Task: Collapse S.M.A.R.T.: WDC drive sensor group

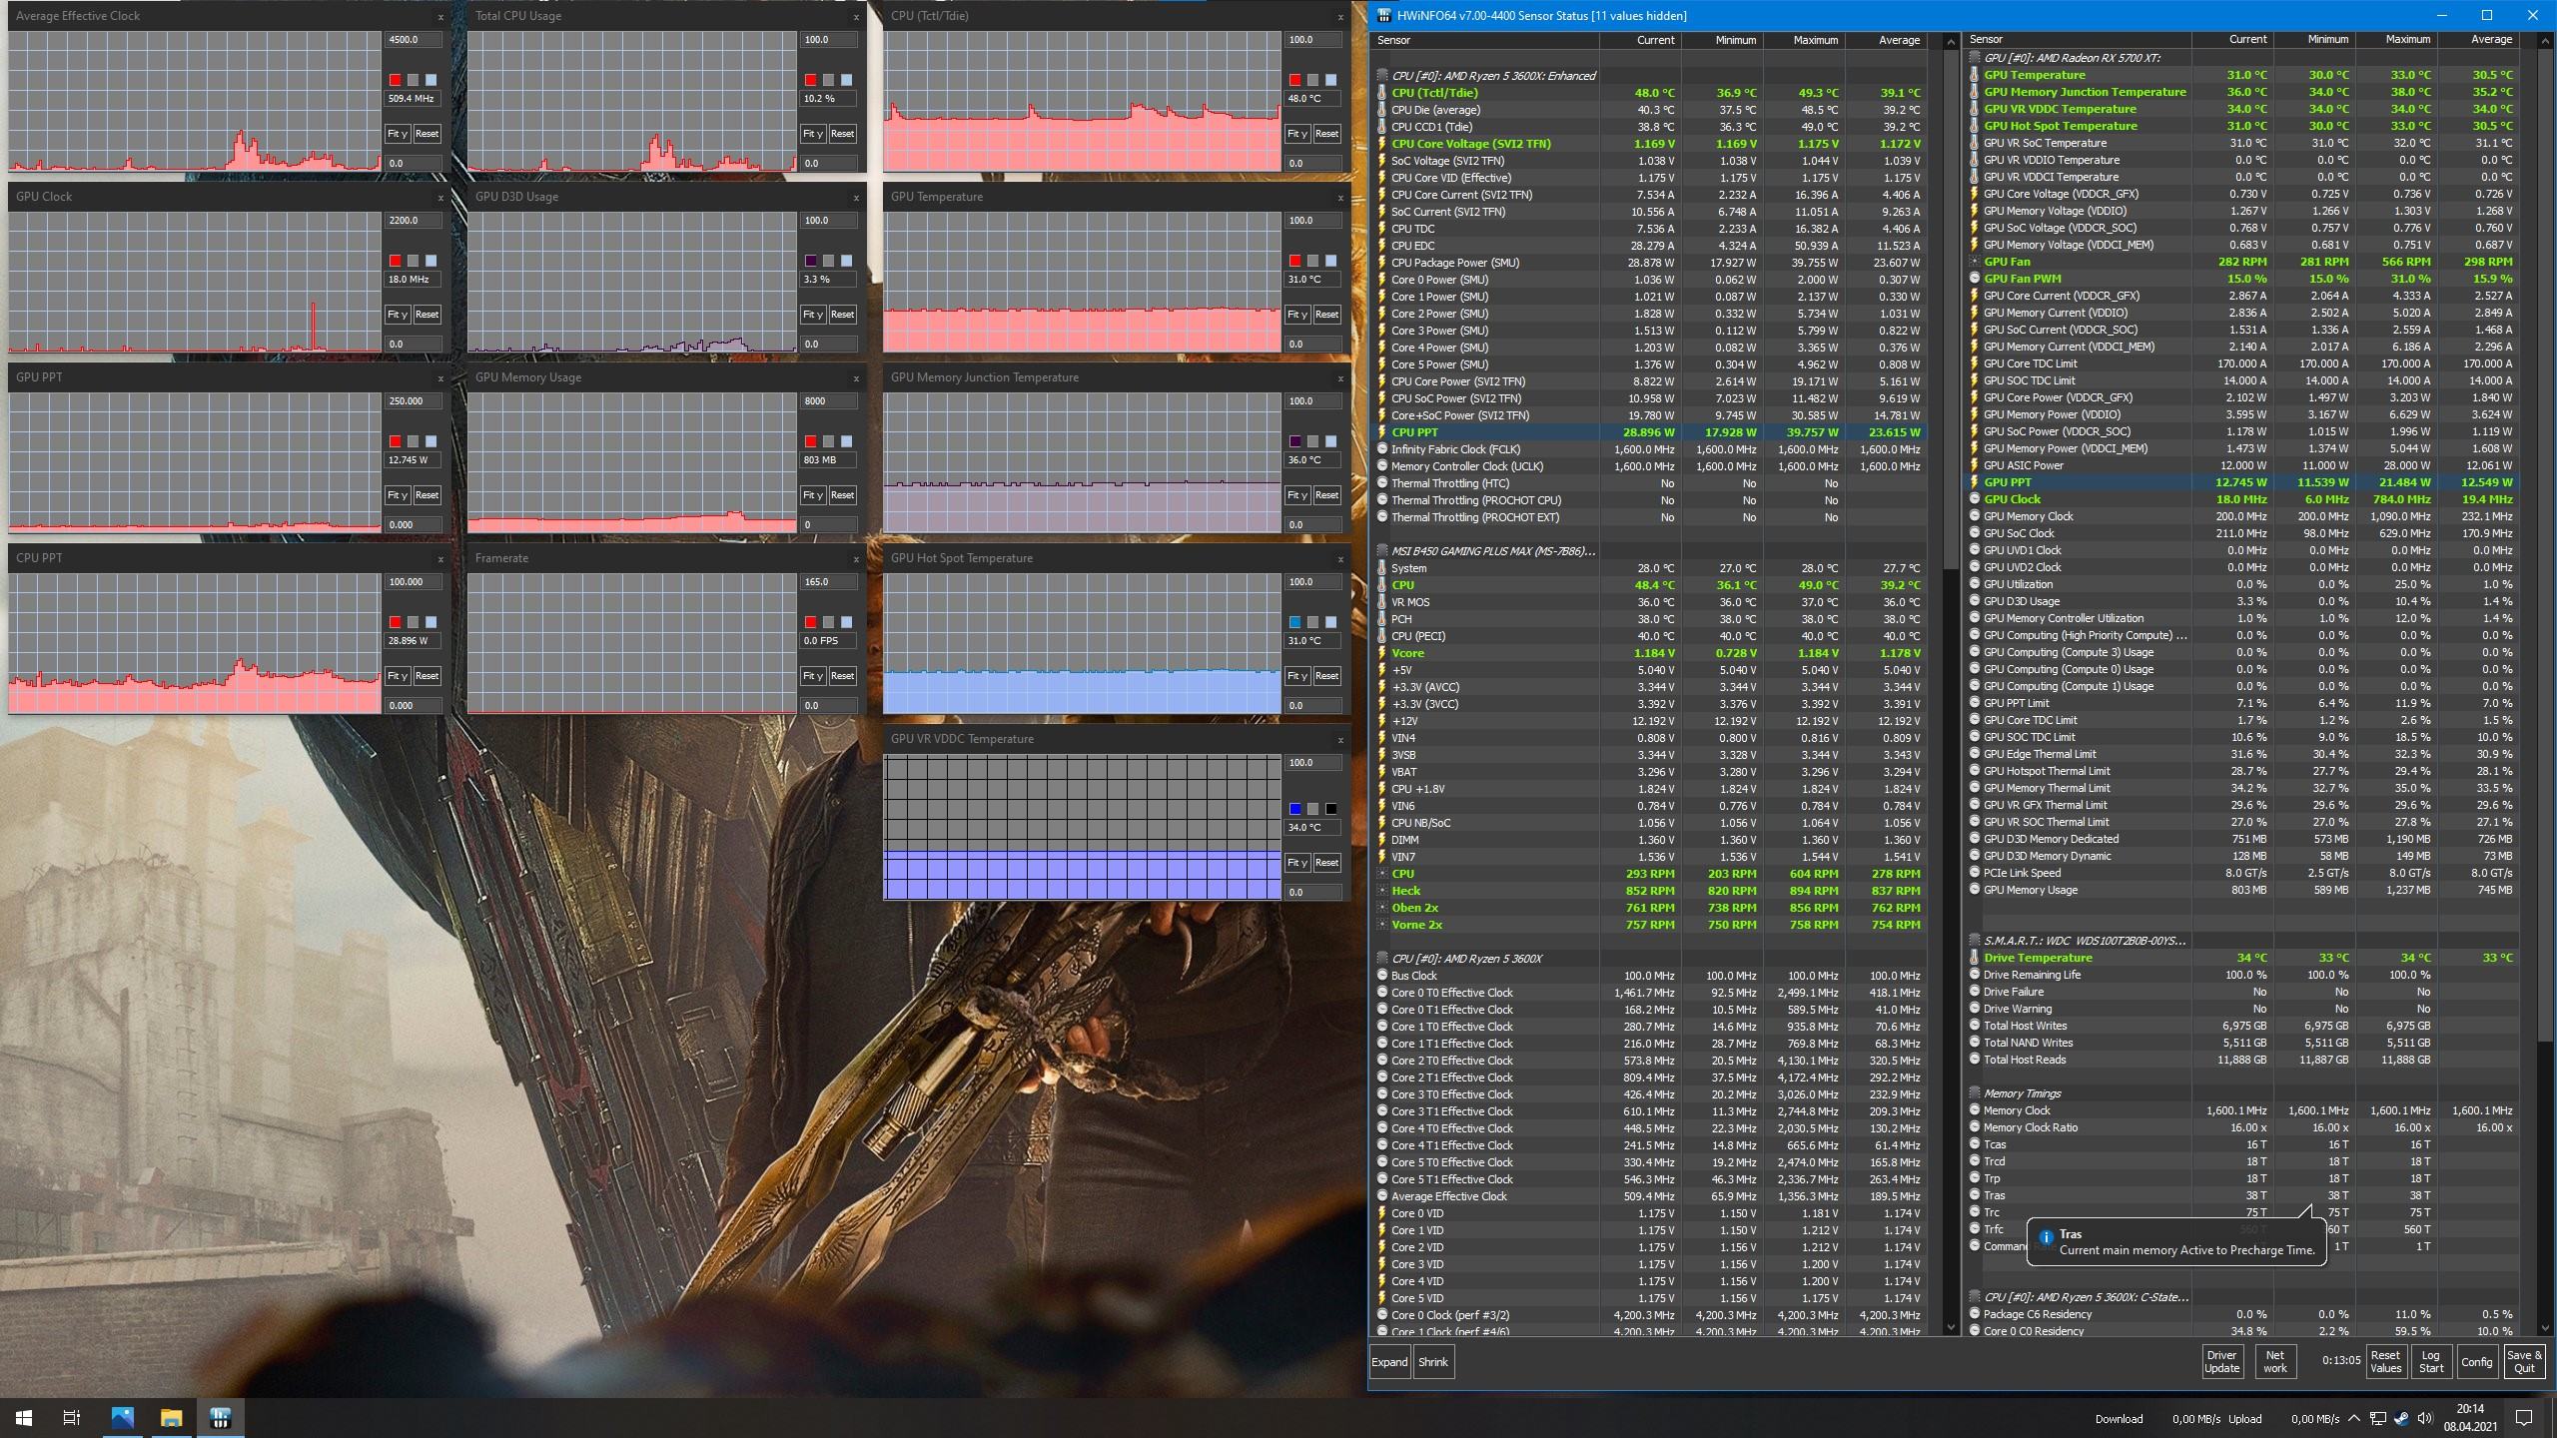Action: point(1975,941)
